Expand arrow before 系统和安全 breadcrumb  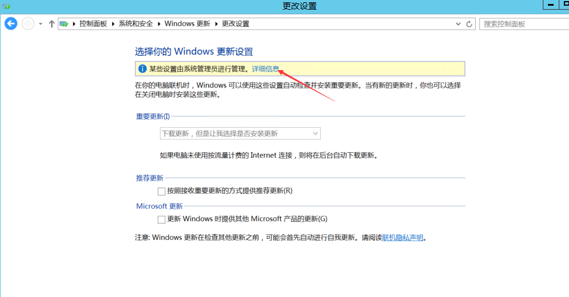click(x=113, y=24)
